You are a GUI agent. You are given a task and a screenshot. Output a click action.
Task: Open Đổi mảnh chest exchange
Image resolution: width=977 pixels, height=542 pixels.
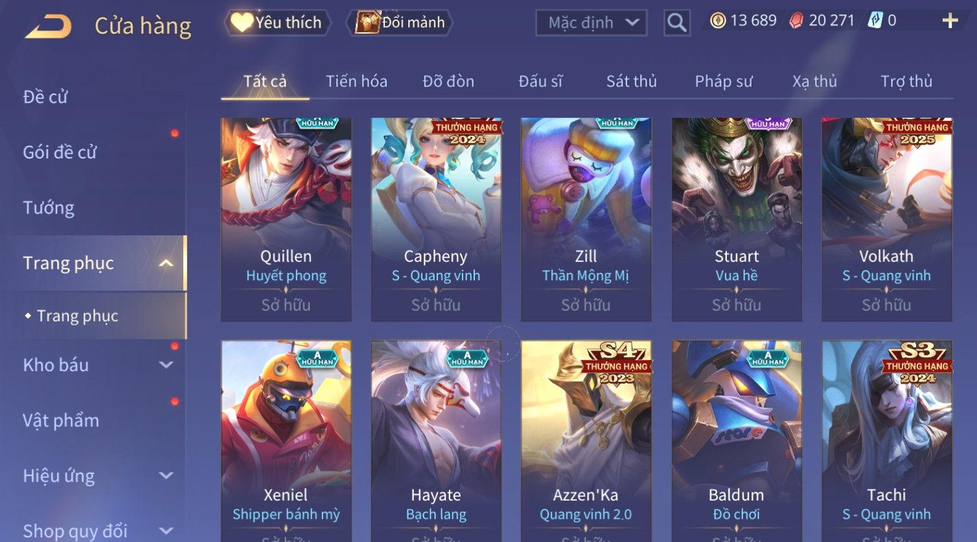point(400,23)
